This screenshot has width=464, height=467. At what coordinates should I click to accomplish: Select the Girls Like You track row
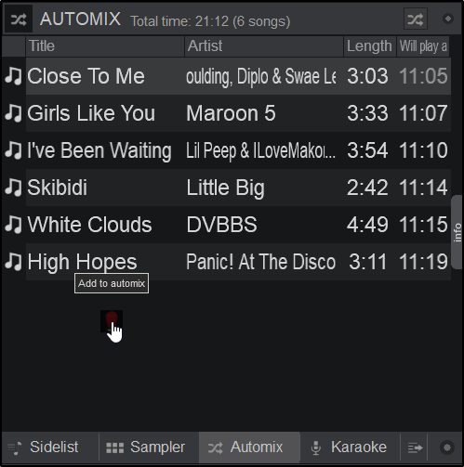point(238,113)
